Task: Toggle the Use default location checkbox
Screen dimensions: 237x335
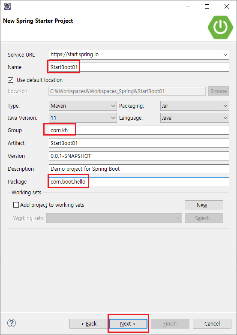Action: (10, 80)
